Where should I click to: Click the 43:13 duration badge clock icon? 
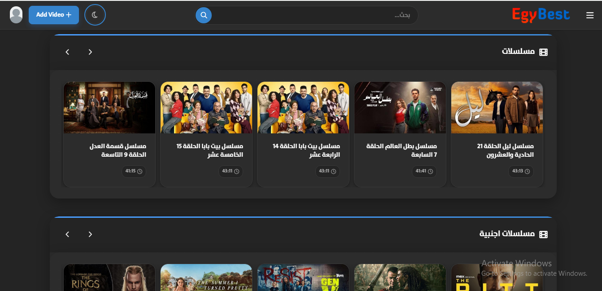(527, 172)
